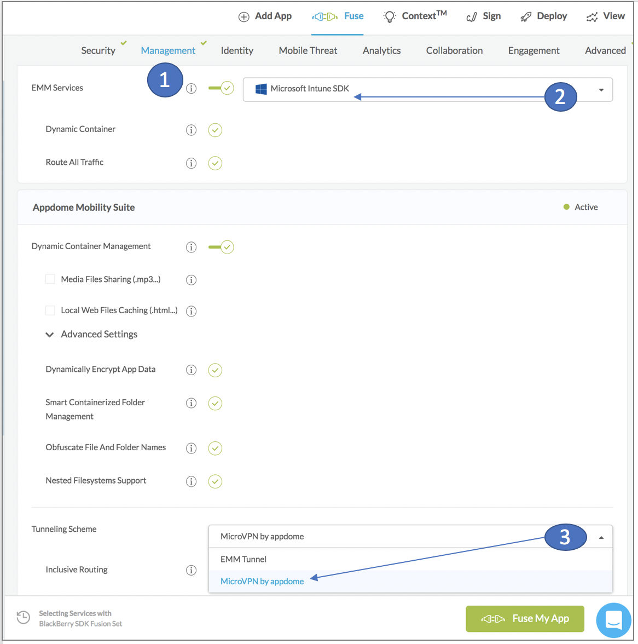Toggle the Dynamic Container checkmark
Screen dimensions: 638x644
215,130
